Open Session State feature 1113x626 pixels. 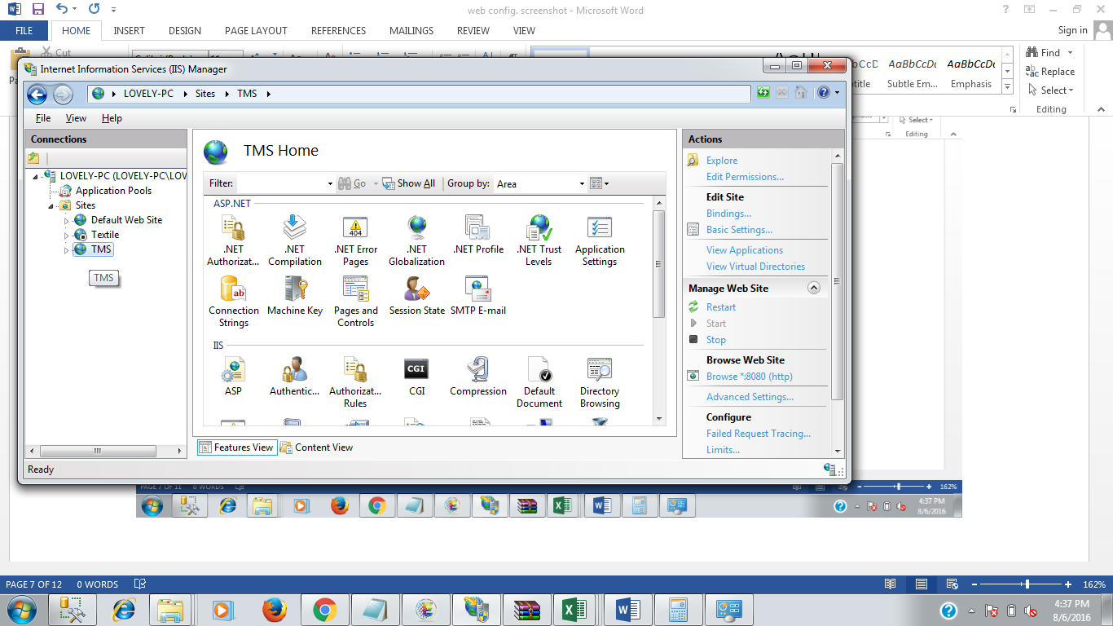[x=416, y=296]
